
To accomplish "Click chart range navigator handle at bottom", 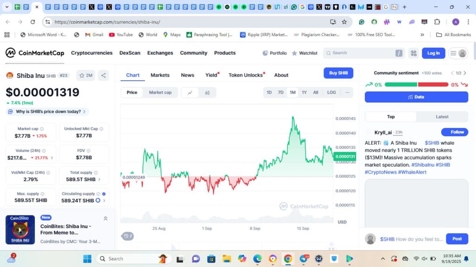I will (331, 248).
